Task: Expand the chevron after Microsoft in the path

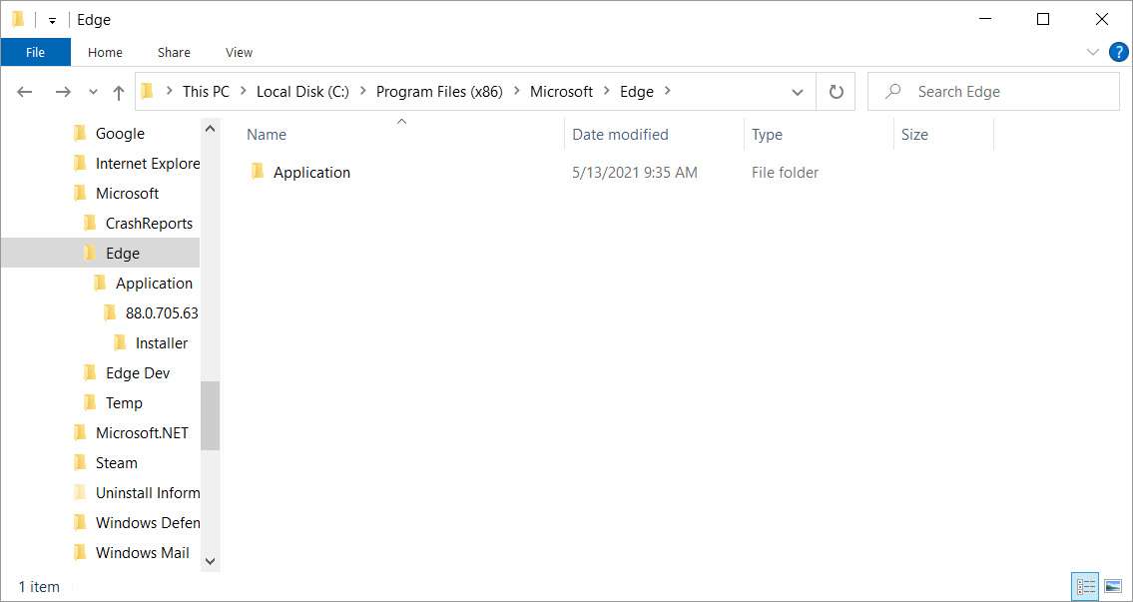Action: click(x=606, y=92)
